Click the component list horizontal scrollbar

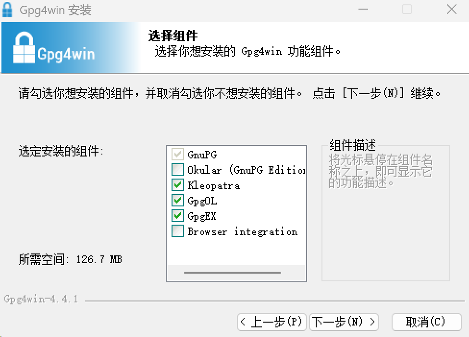pos(233,272)
